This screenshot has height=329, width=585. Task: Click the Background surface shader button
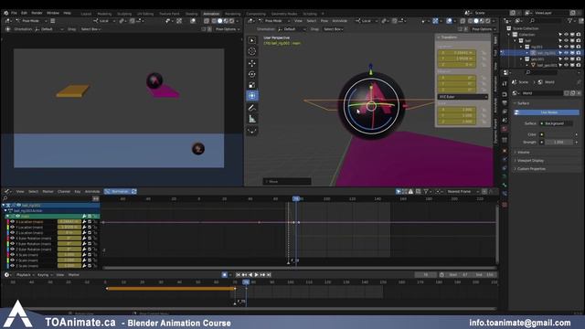[x=556, y=123]
